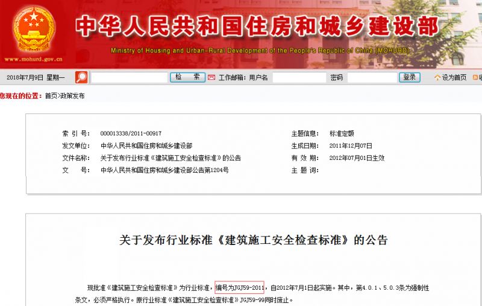Click the announcement headline 关于发布行业标准
The height and width of the screenshot is (306, 482).
coord(254,240)
